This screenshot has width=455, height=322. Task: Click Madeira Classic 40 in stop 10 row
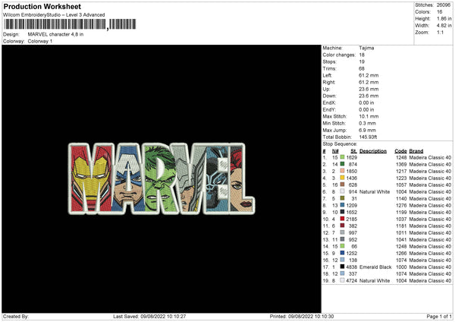(x=430, y=219)
